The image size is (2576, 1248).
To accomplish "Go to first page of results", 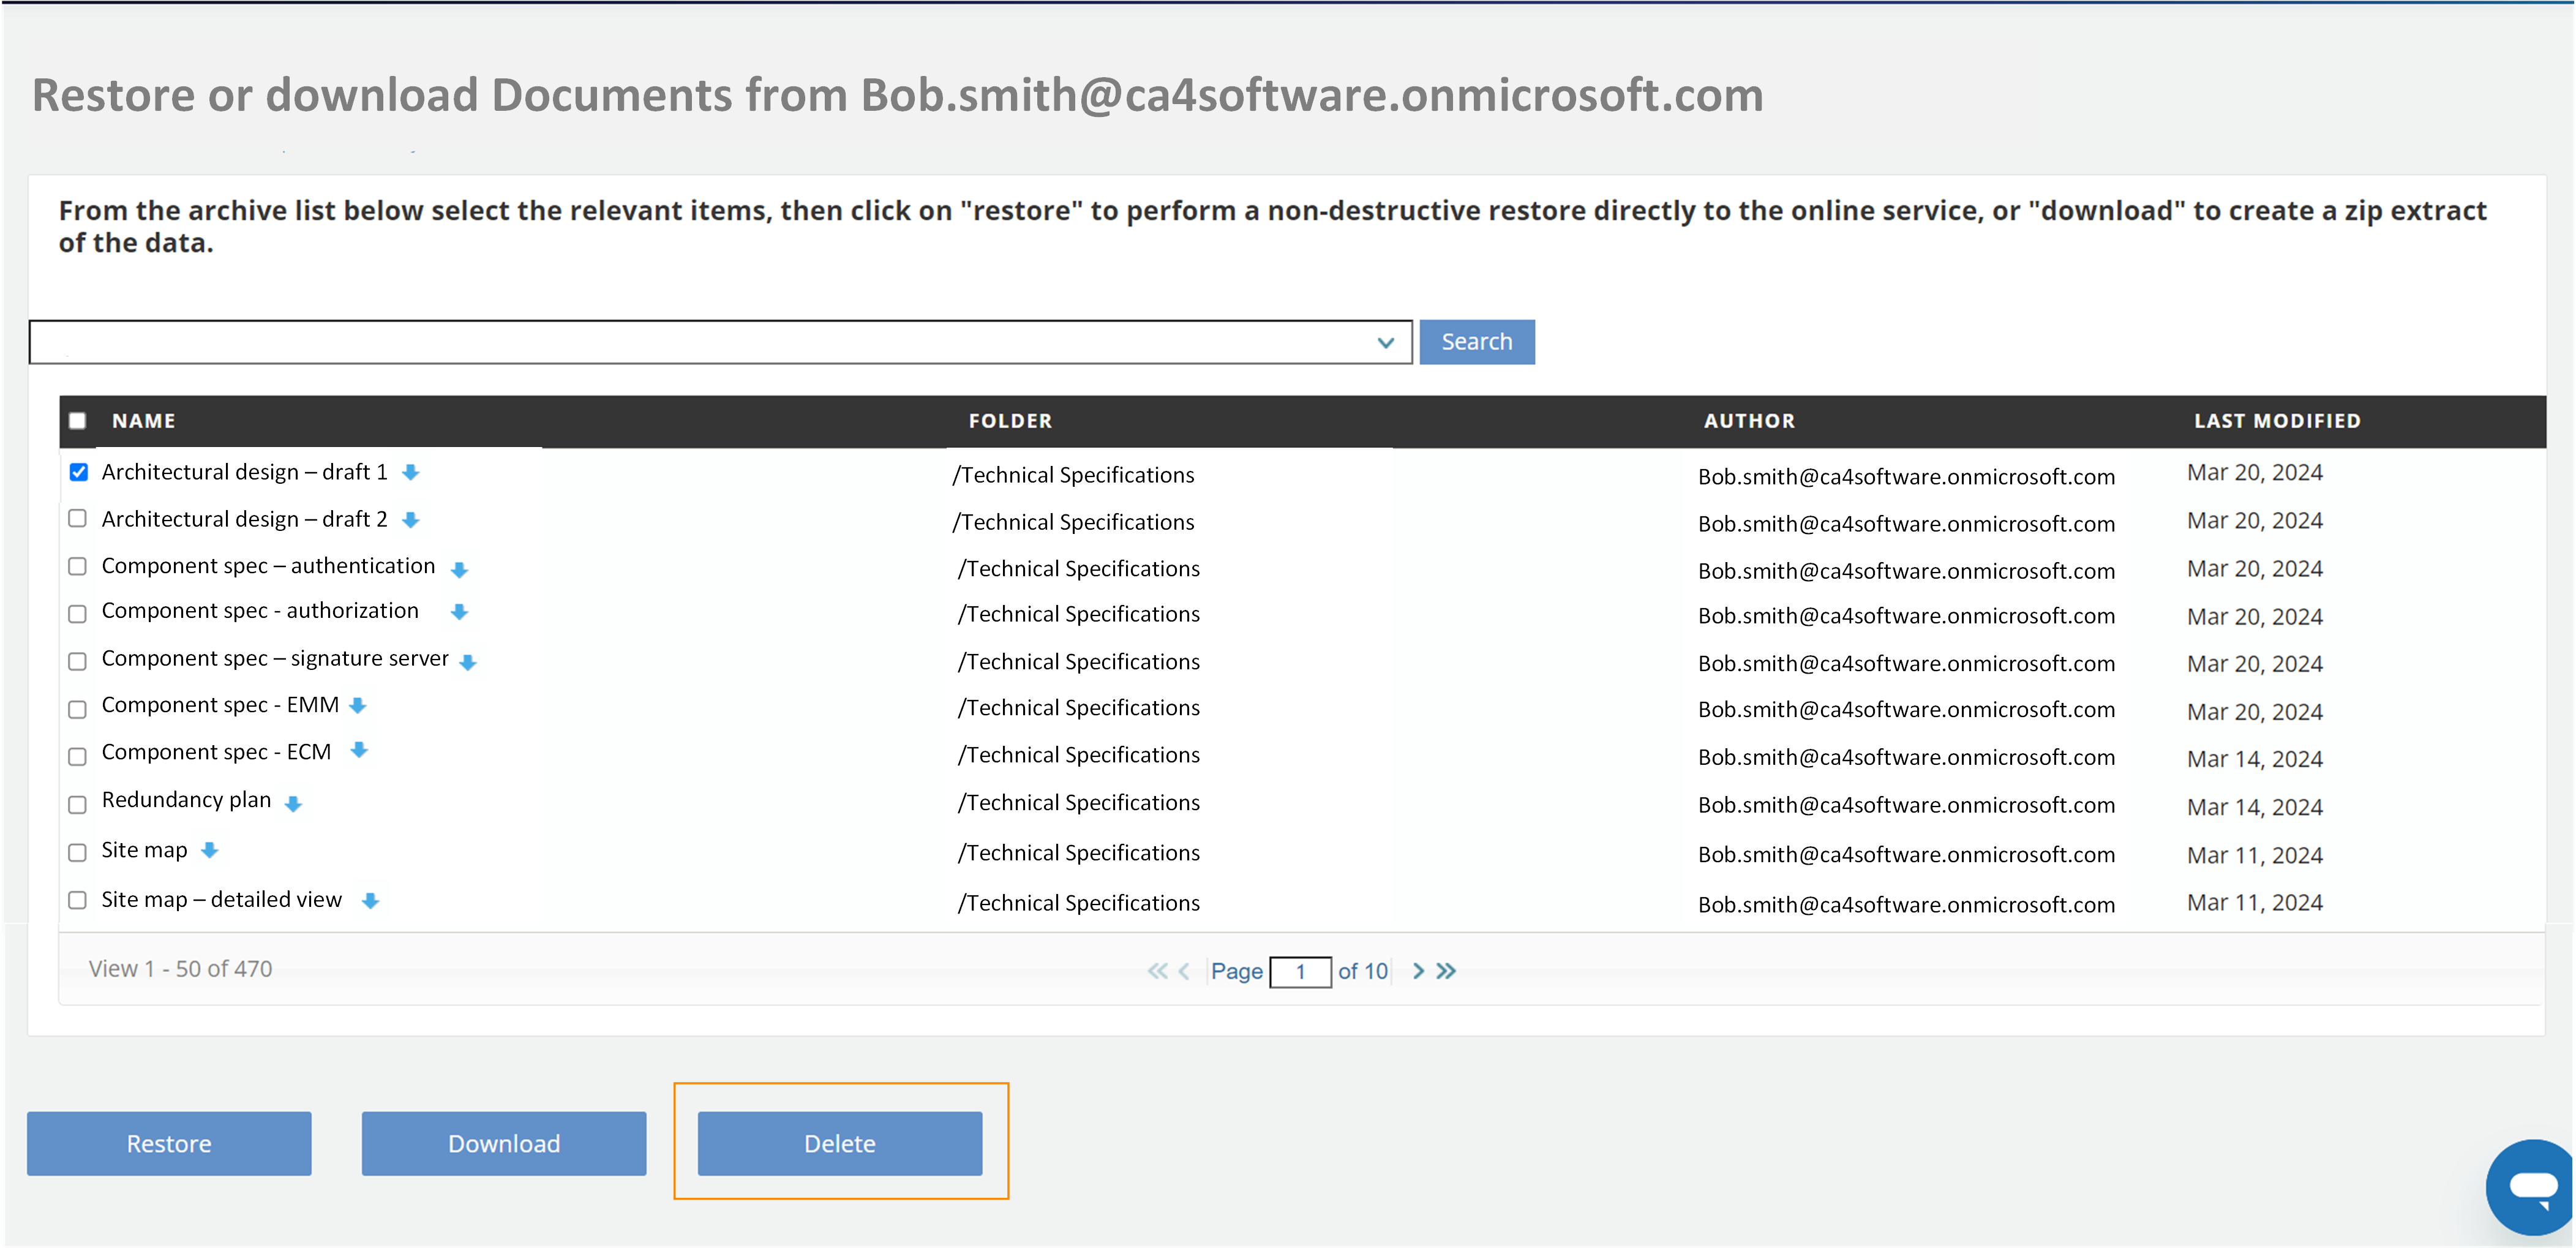I will tap(1157, 971).
